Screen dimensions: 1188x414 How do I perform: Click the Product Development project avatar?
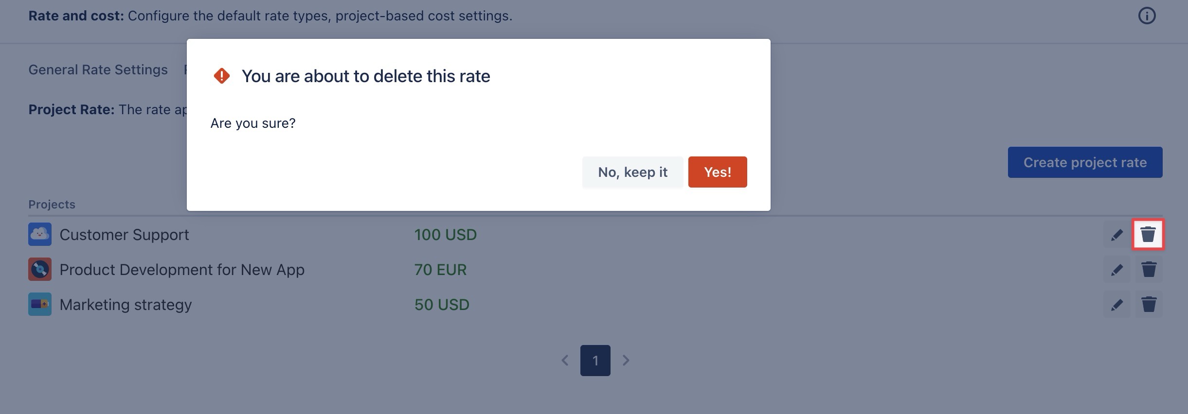(x=40, y=270)
